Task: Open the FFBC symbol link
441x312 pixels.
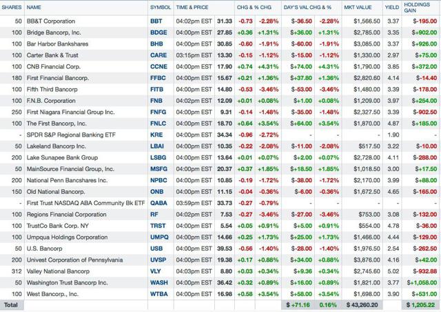Action: [x=158, y=78]
